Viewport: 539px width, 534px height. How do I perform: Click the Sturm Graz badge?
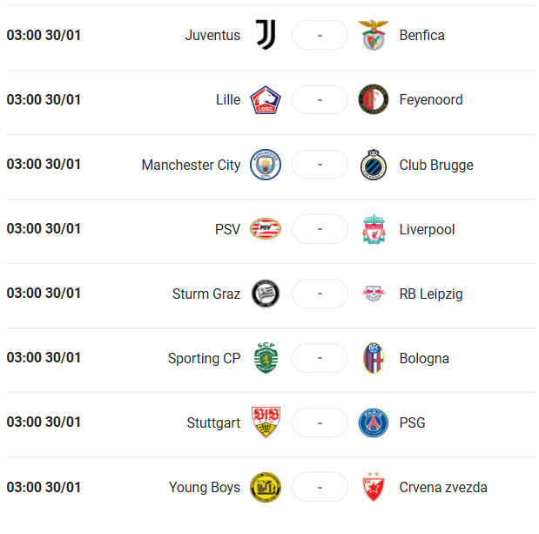tap(266, 294)
